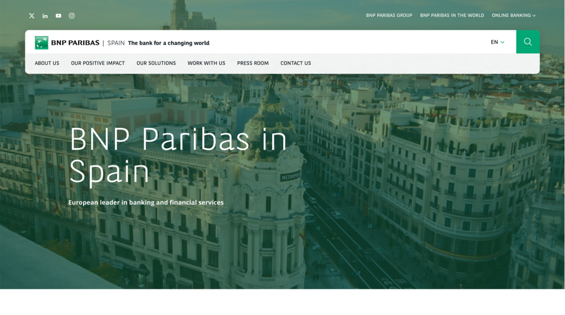Open the Our Solutions menu

pyautogui.click(x=156, y=63)
